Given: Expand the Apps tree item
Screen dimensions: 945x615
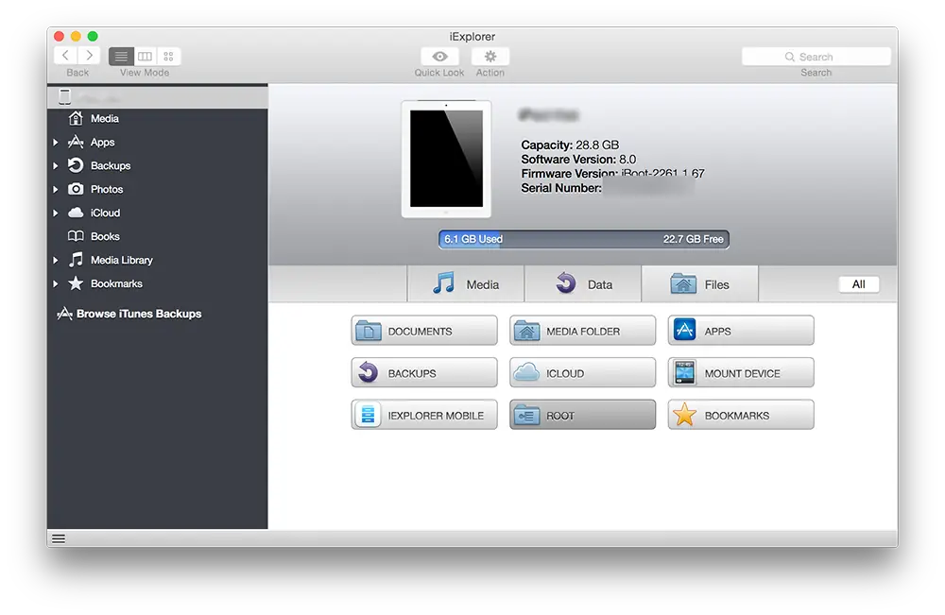Looking at the screenshot, I should 56,142.
